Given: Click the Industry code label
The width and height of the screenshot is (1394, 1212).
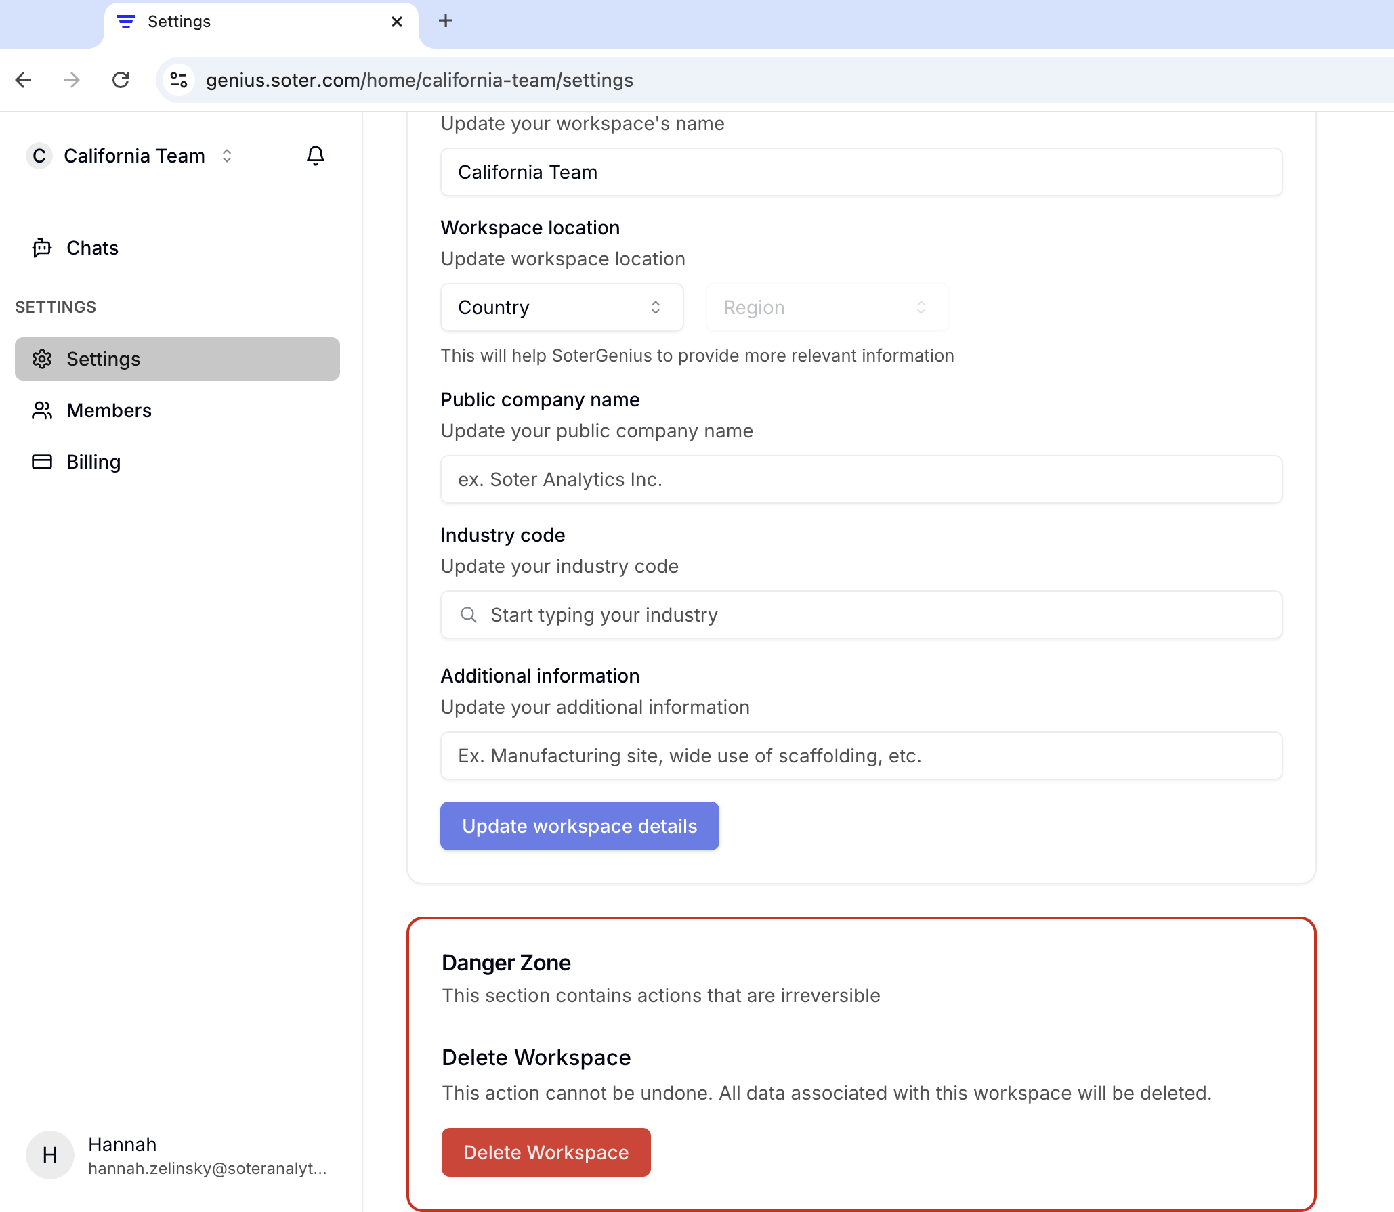Looking at the screenshot, I should click(503, 535).
